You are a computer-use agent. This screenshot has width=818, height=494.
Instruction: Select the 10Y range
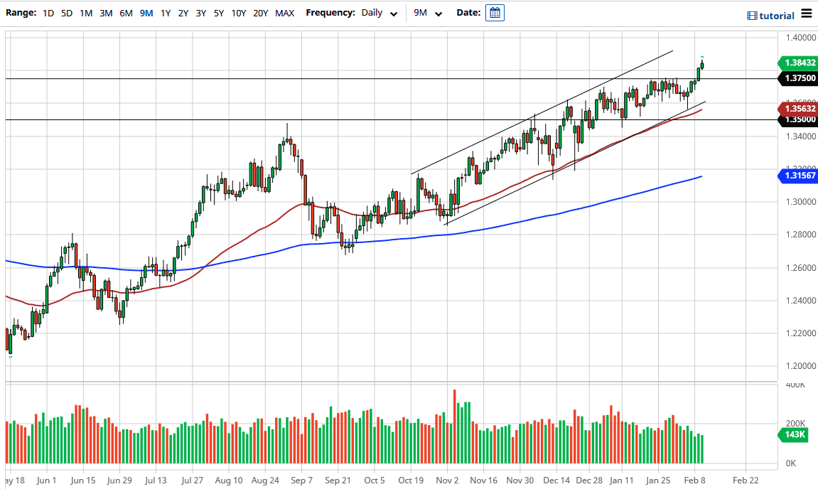[x=238, y=13]
